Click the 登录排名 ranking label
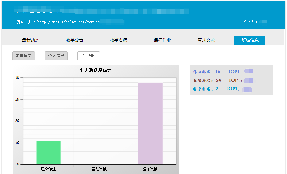 203,89
